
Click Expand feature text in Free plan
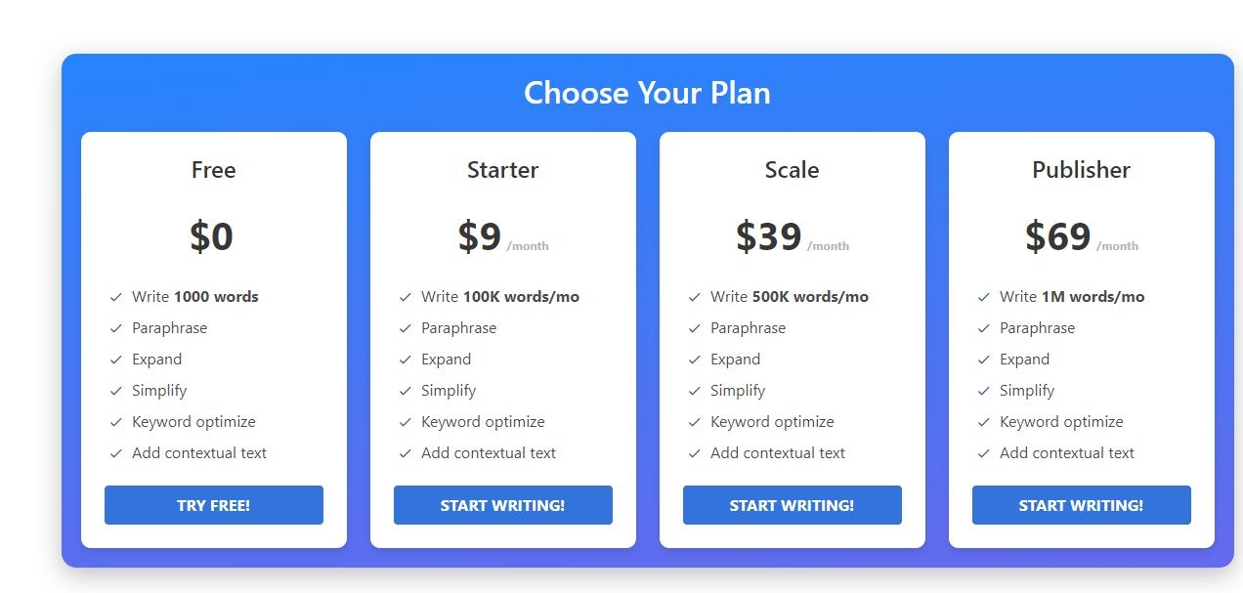[157, 360]
